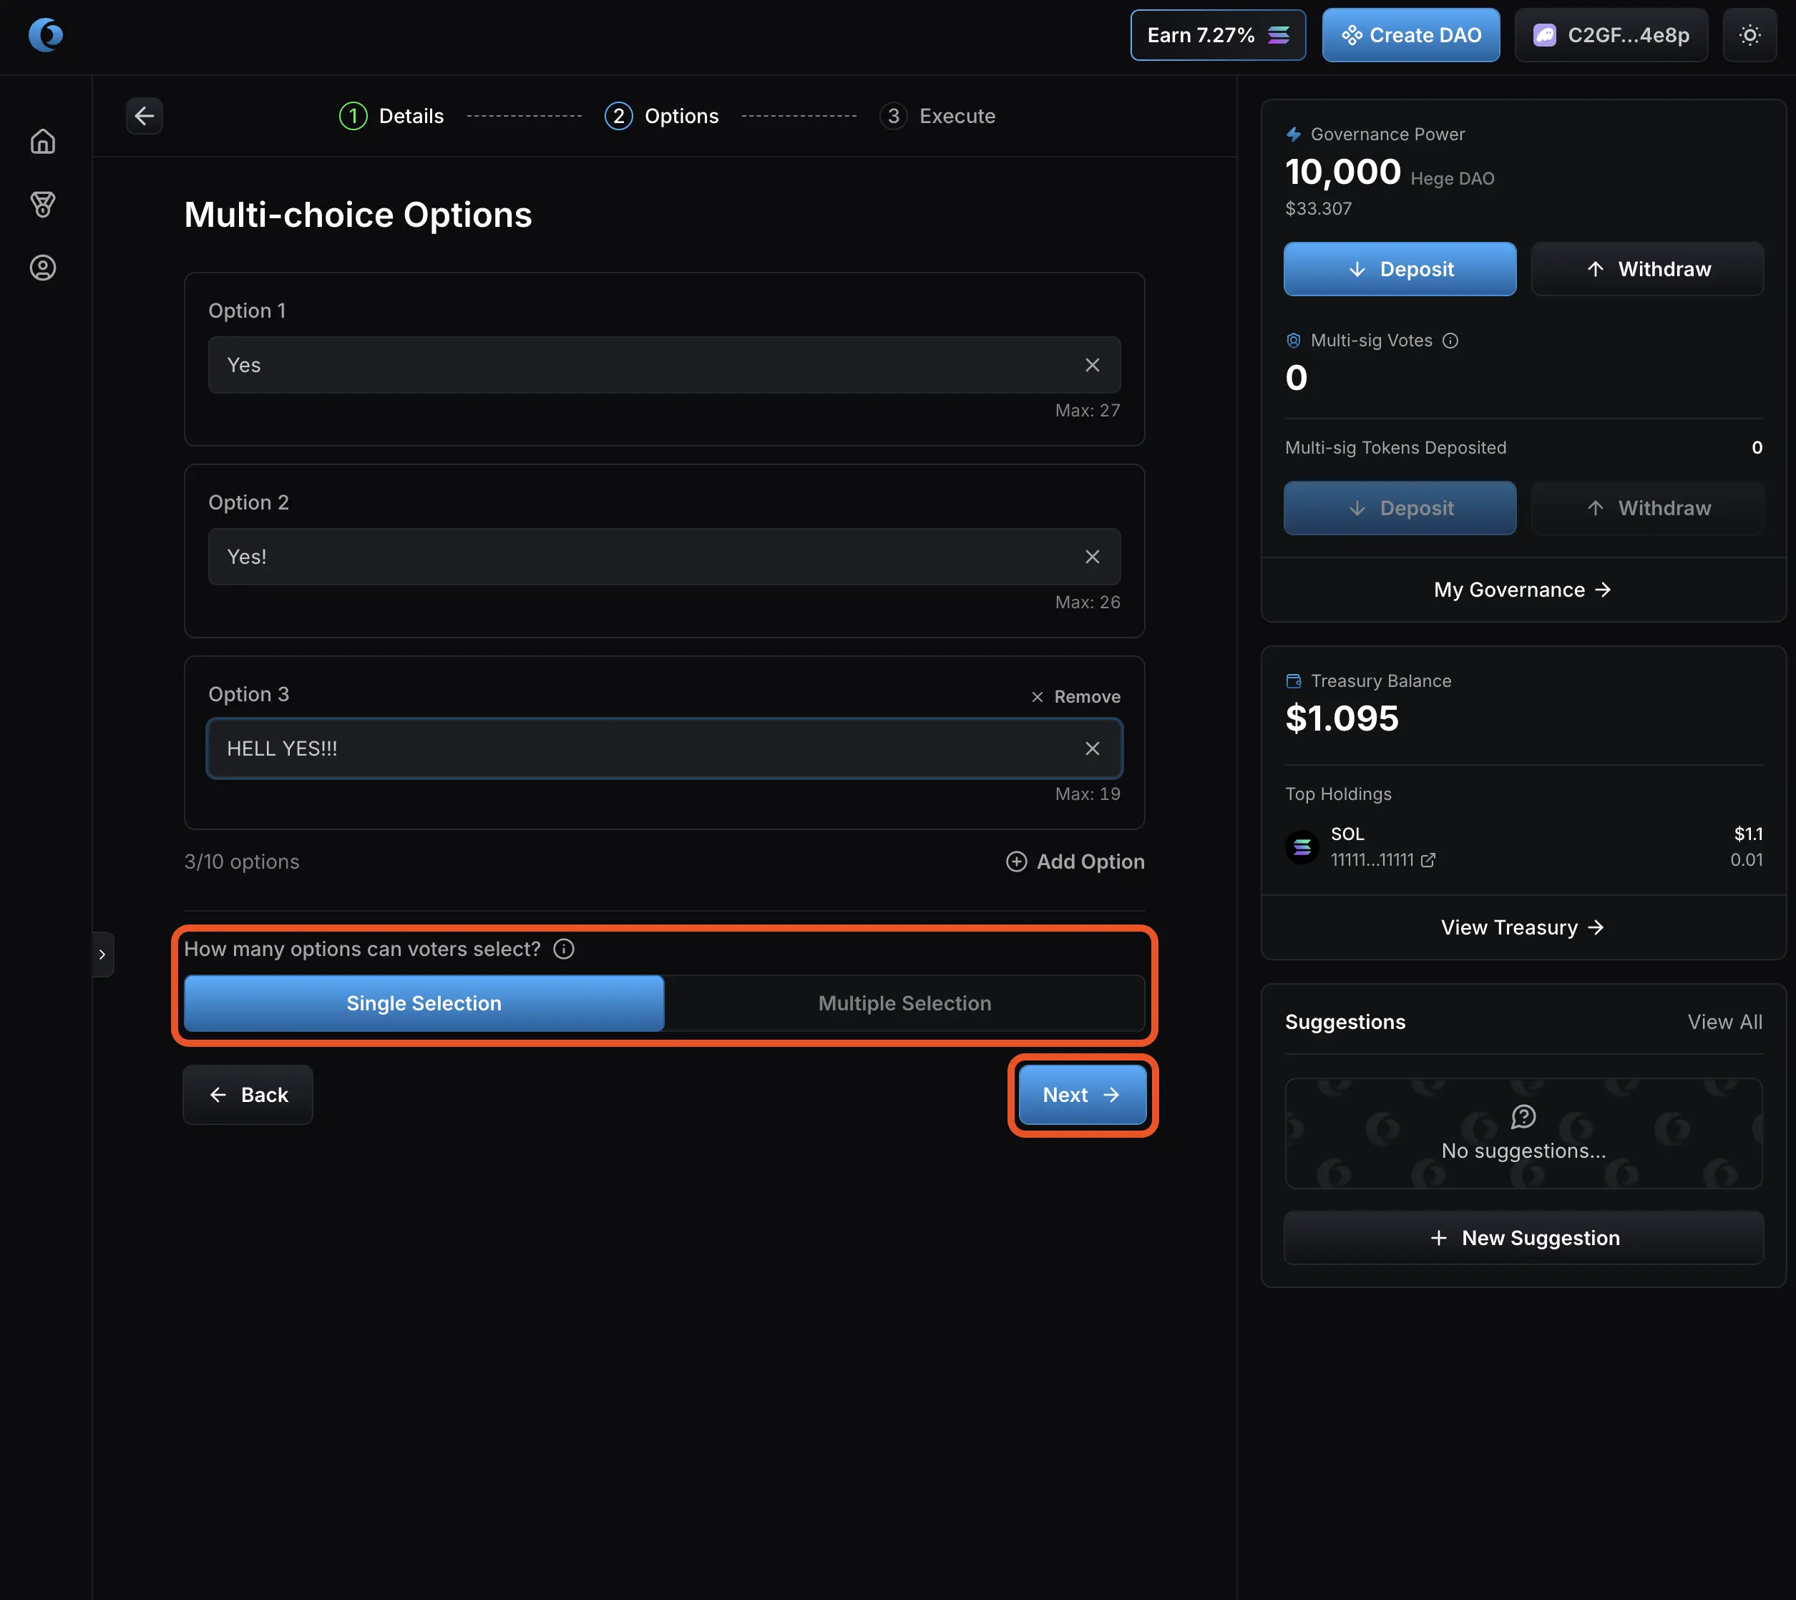1796x1600 pixels.
Task: Expand the collapsed left side panel
Action: 103,954
